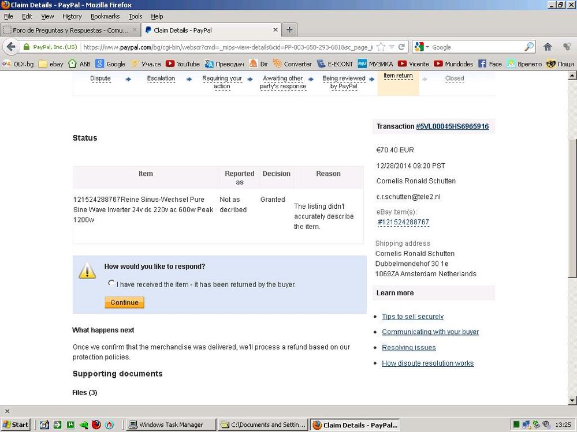The width and height of the screenshot is (577, 432).
Task: Click the system tray clock 13:25
Action: (x=563, y=425)
